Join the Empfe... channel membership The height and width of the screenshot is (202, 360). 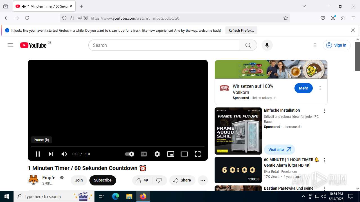(x=79, y=180)
